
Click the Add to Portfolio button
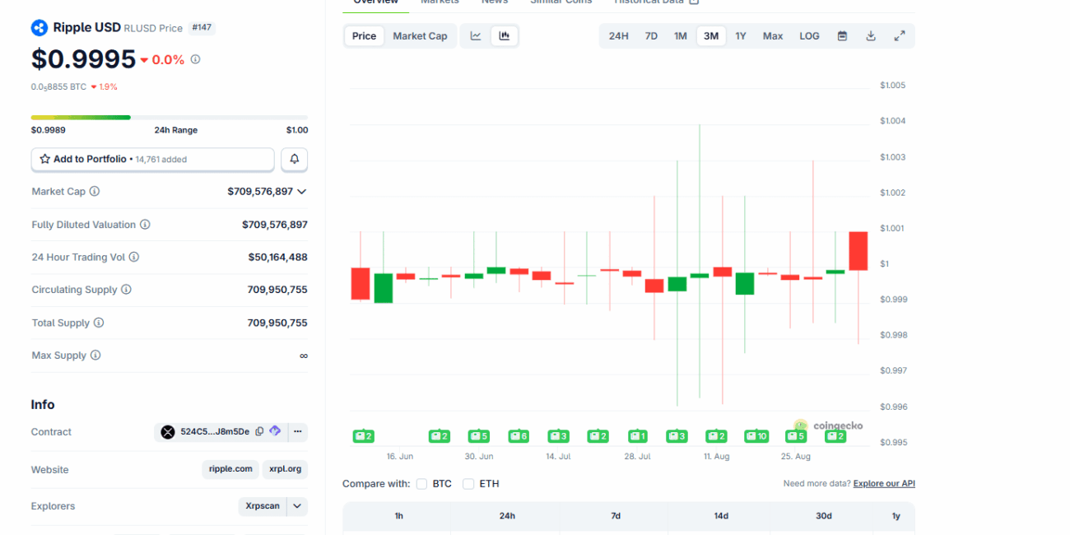click(153, 159)
